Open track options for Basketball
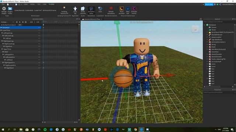The image size is (236, 132). [x=39, y=27]
